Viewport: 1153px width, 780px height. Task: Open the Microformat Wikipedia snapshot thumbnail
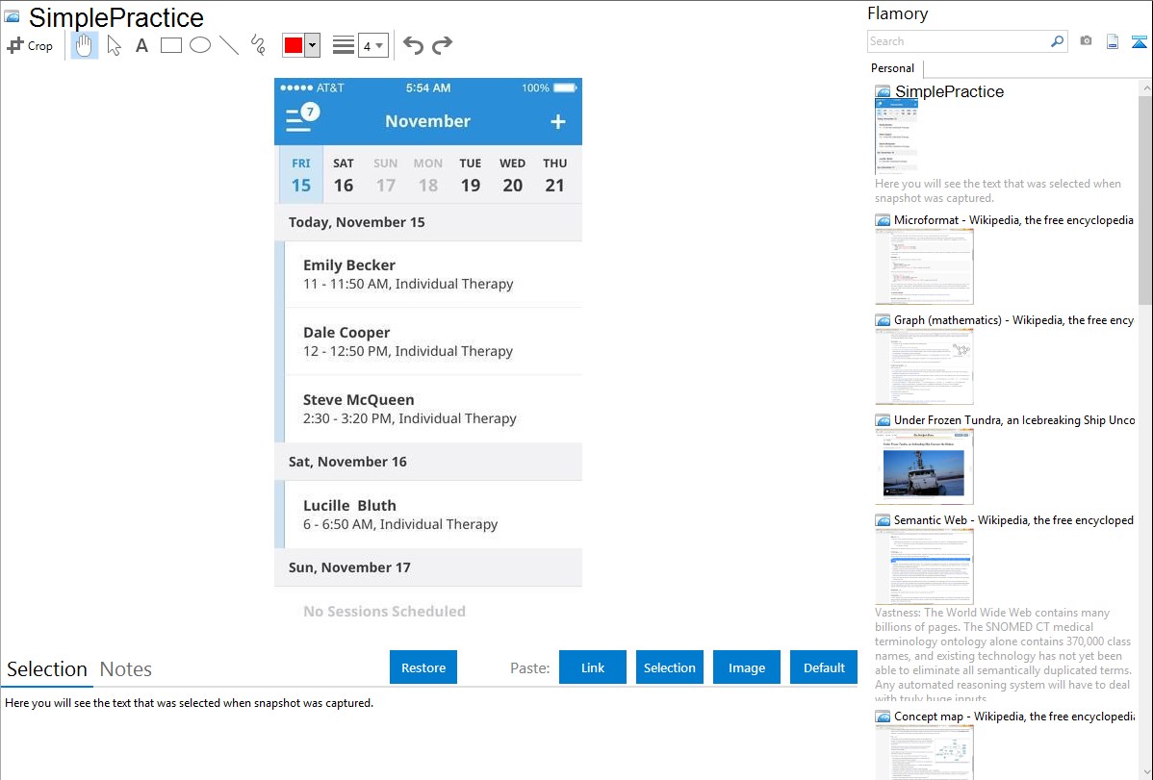click(924, 266)
